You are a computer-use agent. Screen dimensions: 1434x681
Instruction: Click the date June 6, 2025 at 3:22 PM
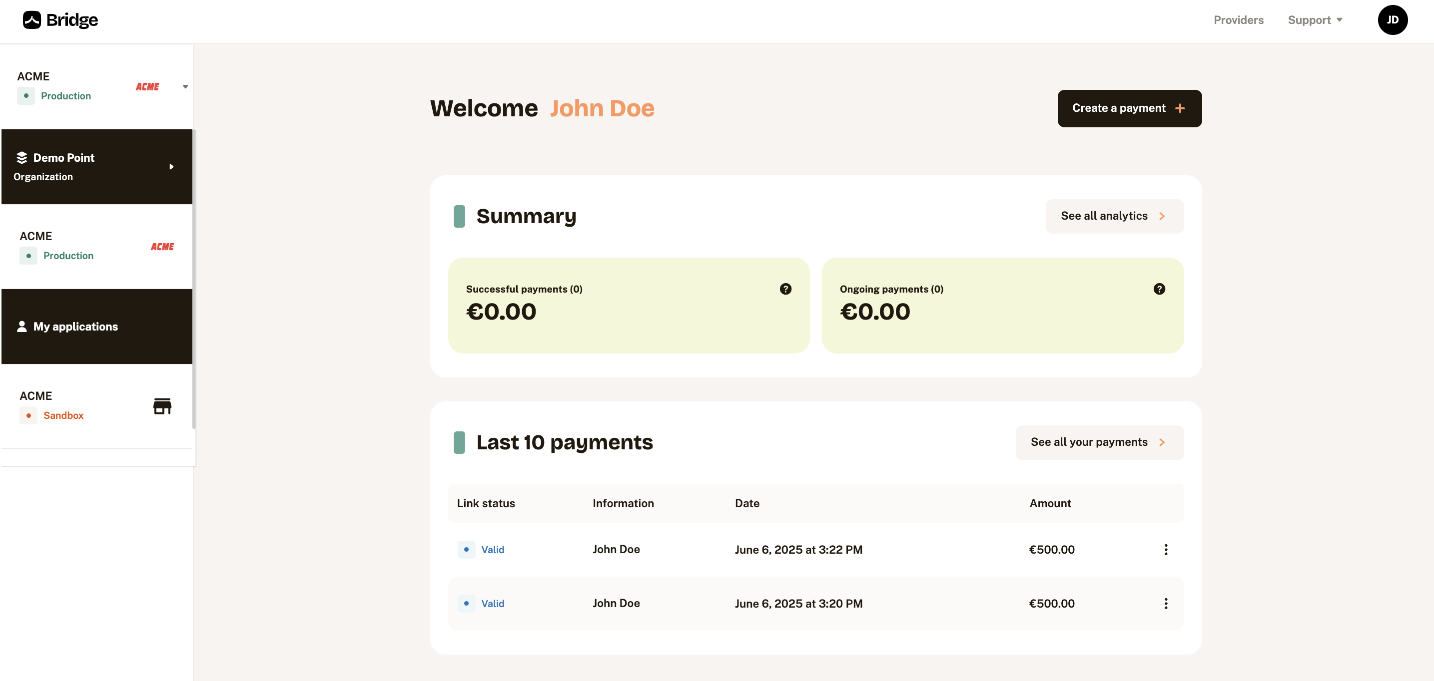pyautogui.click(x=798, y=550)
